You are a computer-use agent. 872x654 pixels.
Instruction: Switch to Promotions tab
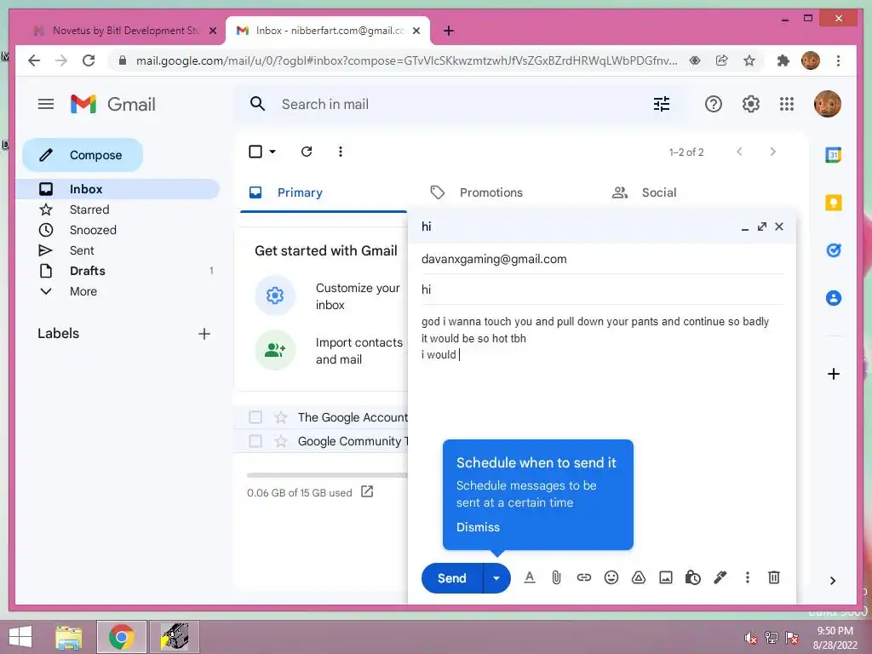coord(491,192)
